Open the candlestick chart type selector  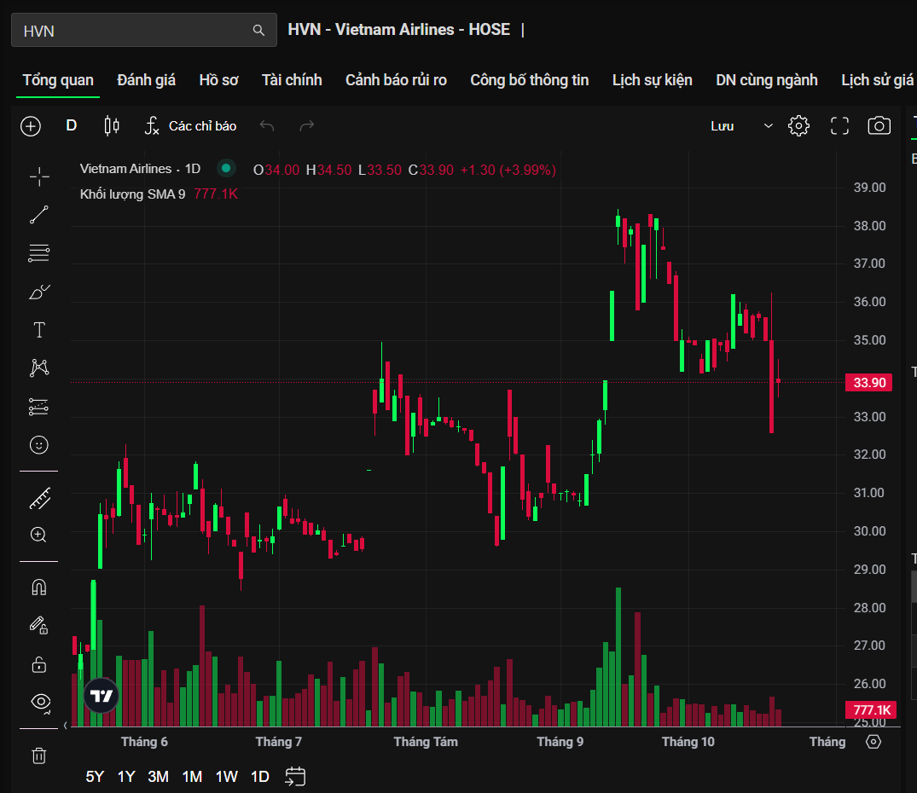pyautogui.click(x=112, y=126)
